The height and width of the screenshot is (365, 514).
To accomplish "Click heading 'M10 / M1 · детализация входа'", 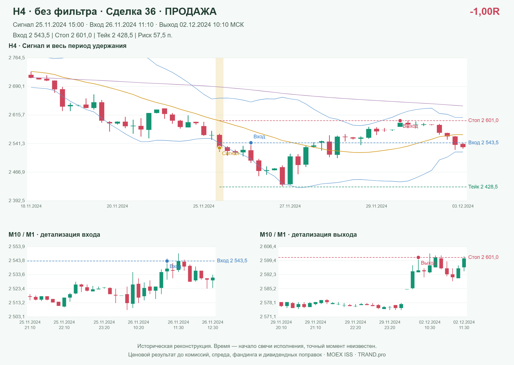I will click(54, 235).
